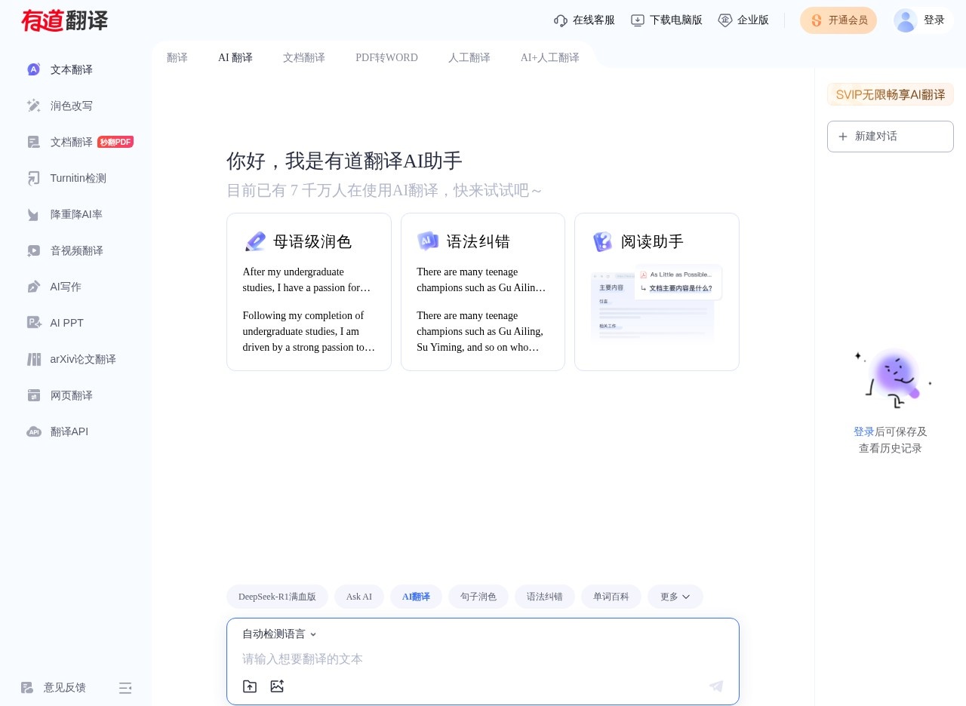Click the 请输入想要翻译的文本 text input field

pos(483,659)
